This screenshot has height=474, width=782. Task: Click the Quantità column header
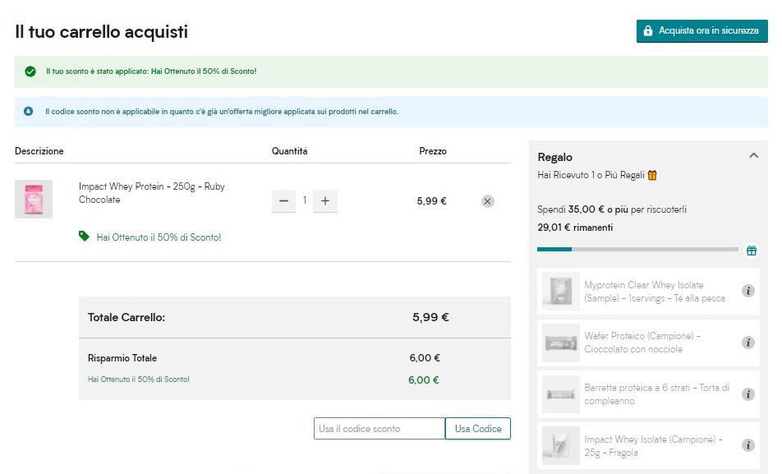[x=289, y=151]
